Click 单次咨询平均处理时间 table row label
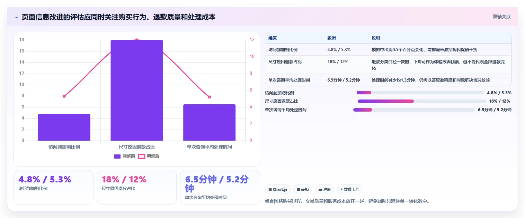 coord(289,80)
